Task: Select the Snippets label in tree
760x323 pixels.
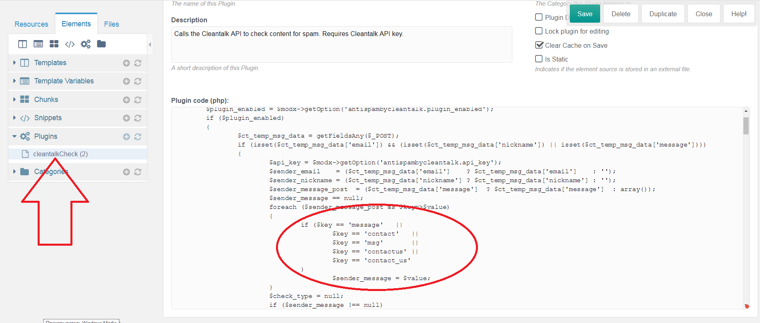Action: point(48,118)
